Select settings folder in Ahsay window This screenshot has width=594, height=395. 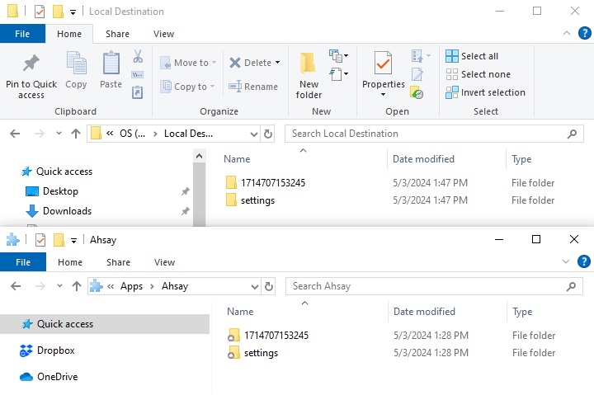click(252, 353)
